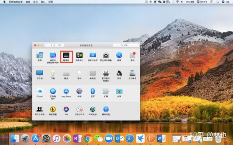Go back with the toolbar back arrow

tap(47, 45)
